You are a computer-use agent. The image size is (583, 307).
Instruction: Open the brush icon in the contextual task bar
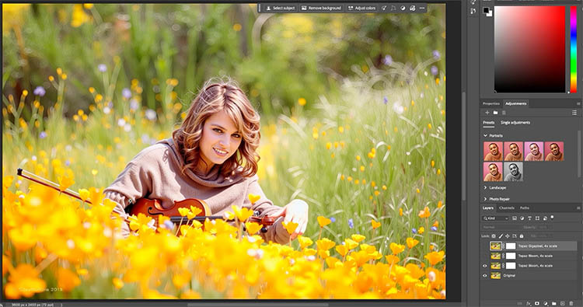tap(384, 8)
